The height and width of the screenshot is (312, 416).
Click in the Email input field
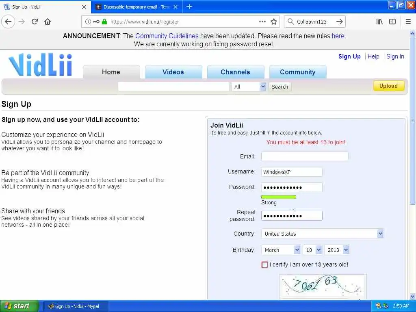coord(305,156)
